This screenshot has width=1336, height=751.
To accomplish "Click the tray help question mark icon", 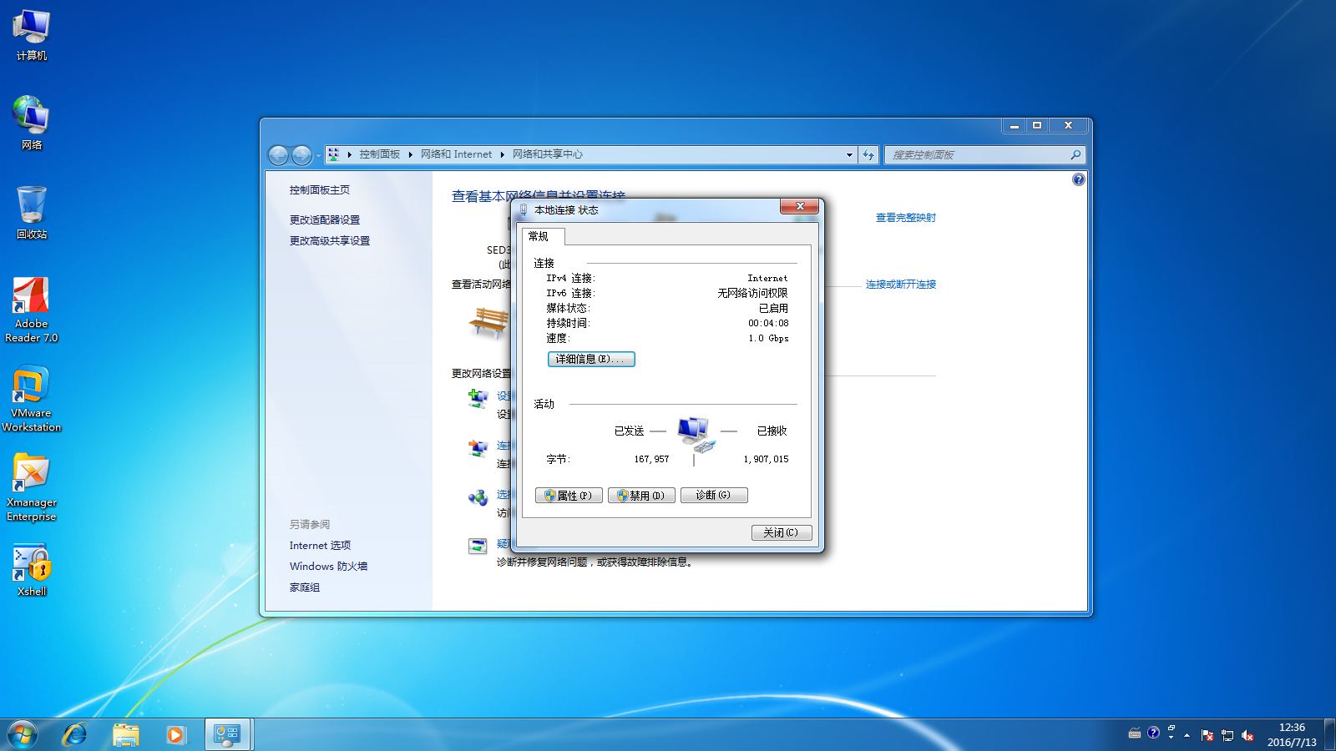I will 1153,733.
